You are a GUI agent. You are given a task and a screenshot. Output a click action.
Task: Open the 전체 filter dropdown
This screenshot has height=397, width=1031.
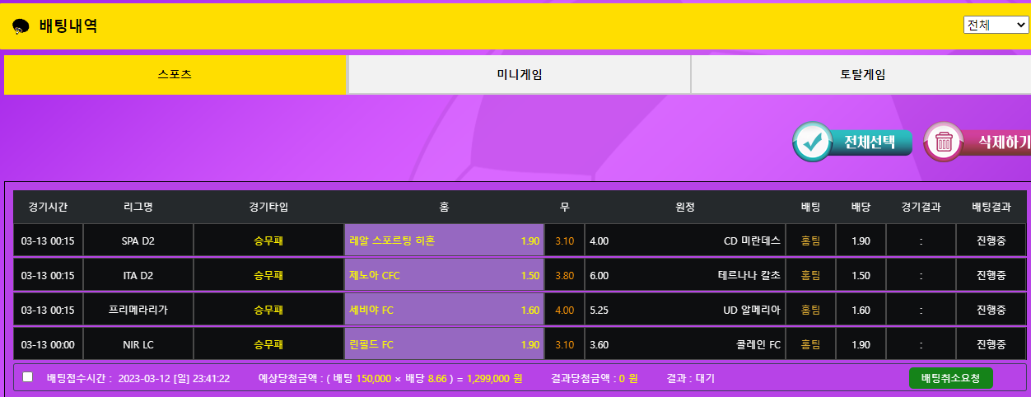995,25
